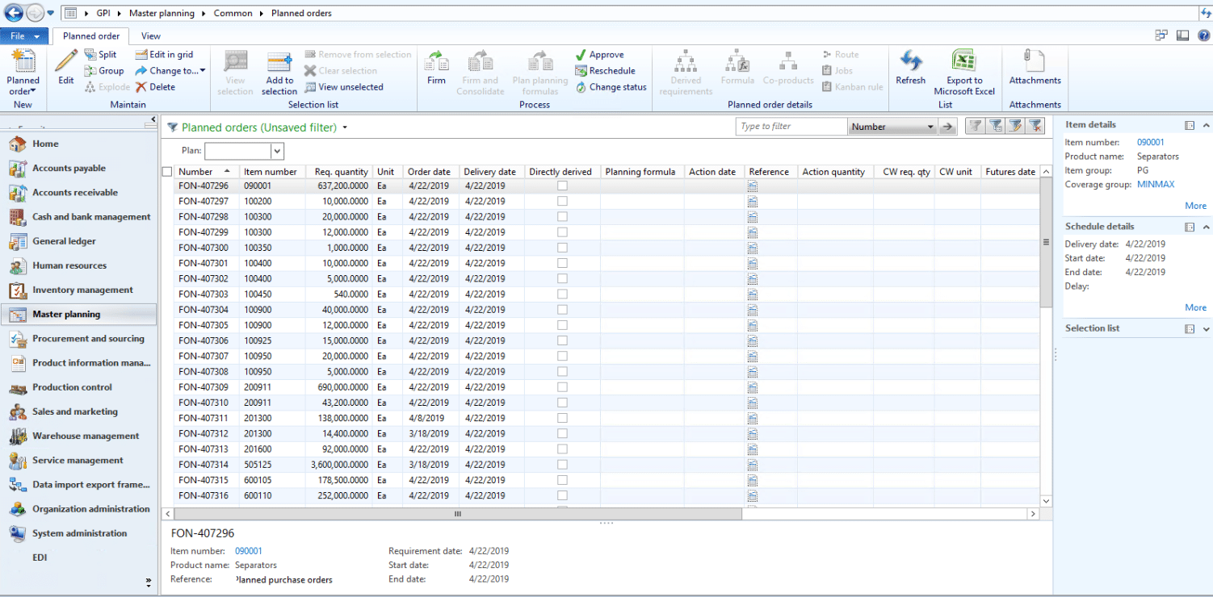Tick the row checkbox for FON-407300
The image size is (1213, 597).
pos(167,248)
